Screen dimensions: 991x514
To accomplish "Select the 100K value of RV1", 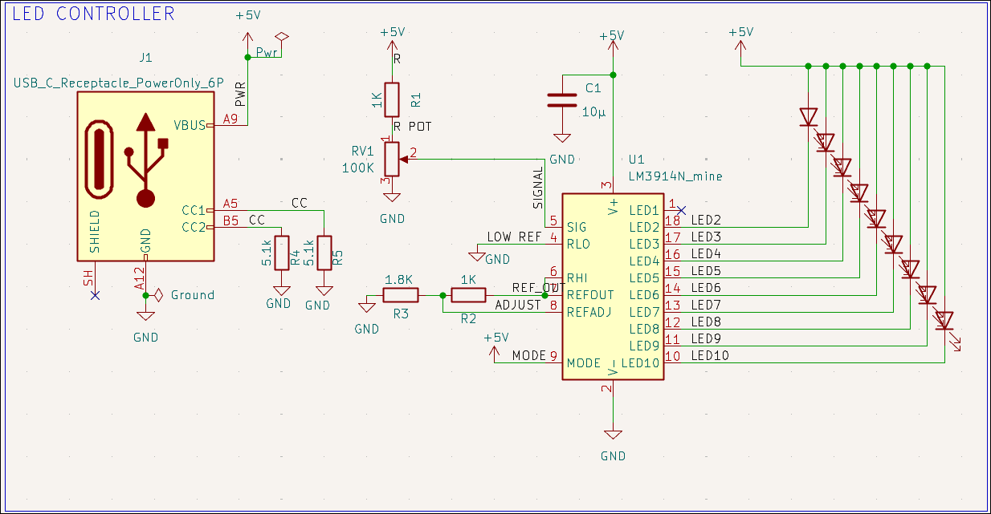I will pos(357,168).
